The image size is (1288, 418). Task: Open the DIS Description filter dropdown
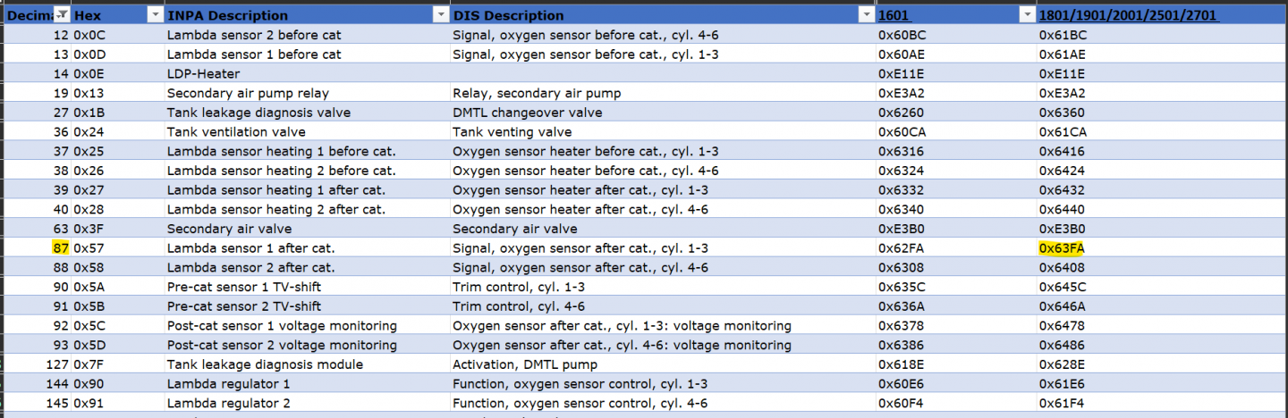click(x=865, y=15)
